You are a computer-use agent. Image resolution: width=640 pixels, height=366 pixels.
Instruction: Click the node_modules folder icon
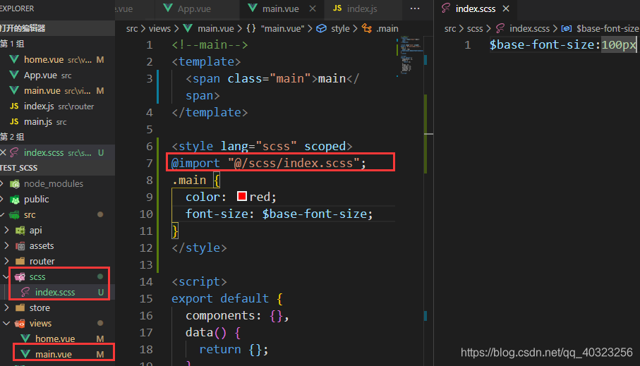15,184
